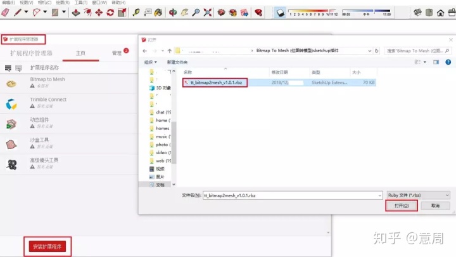Open the Rectangle tool dropdown arrow
This screenshot has width=456, height=257.
tap(64, 12)
